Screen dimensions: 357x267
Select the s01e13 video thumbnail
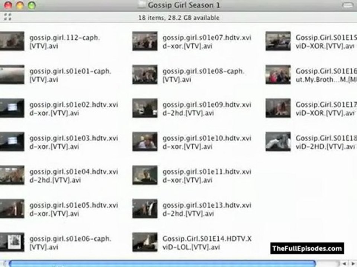[145, 208]
